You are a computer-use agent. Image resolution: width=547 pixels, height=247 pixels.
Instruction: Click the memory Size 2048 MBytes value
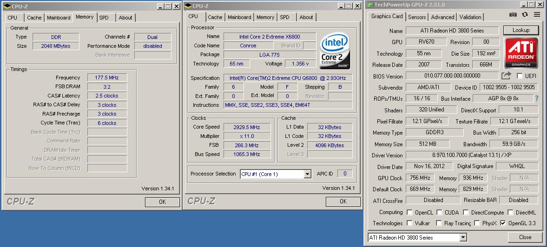(56, 46)
